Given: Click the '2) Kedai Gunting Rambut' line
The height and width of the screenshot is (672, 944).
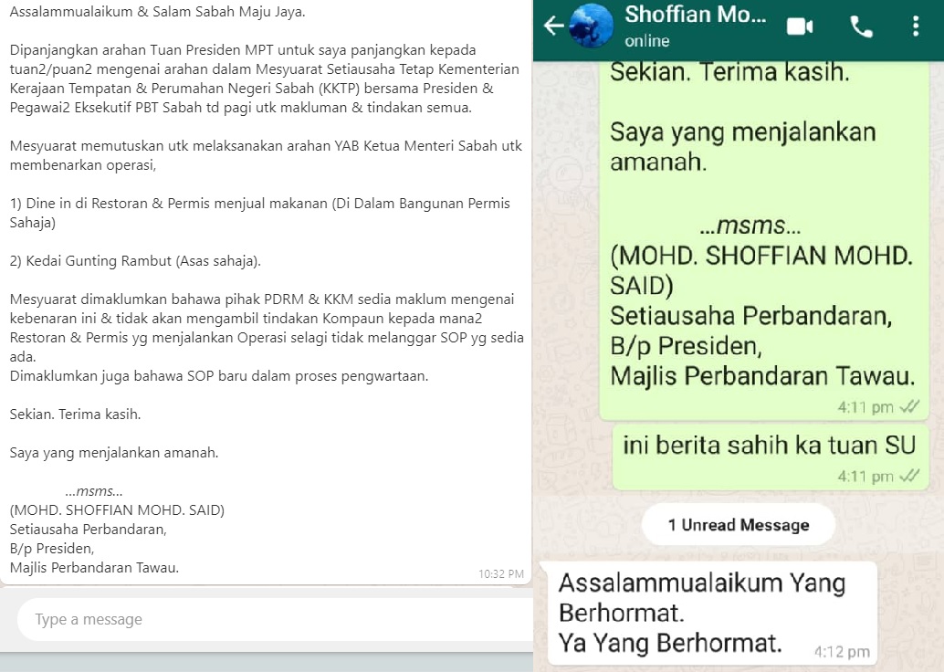Looking at the screenshot, I should click(135, 261).
